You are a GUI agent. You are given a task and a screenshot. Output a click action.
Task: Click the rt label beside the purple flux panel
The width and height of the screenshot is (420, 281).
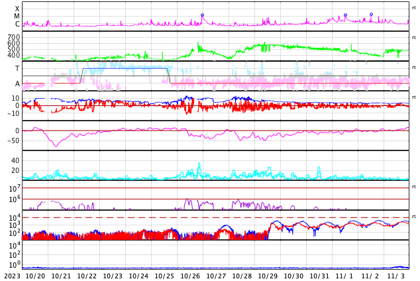[x=413, y=186]
